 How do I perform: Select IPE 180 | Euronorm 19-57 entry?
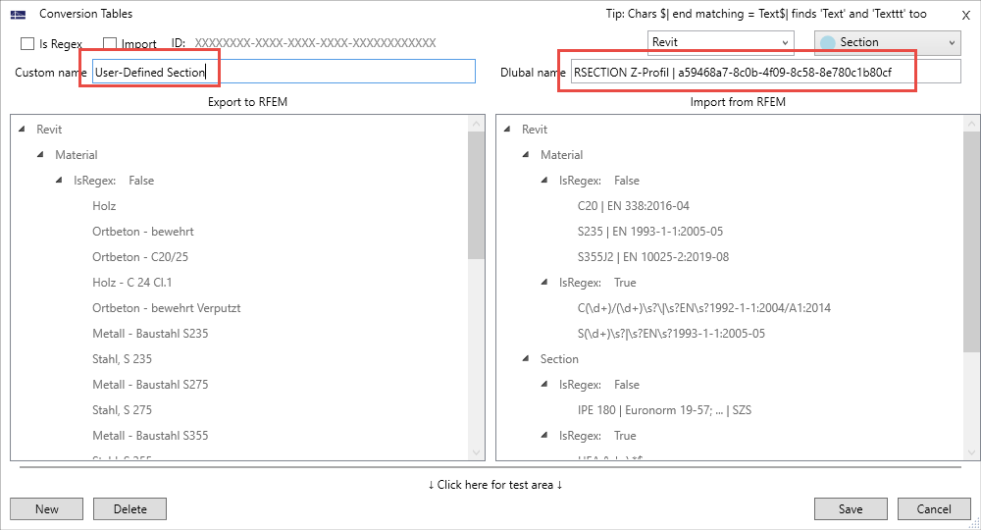664,410
